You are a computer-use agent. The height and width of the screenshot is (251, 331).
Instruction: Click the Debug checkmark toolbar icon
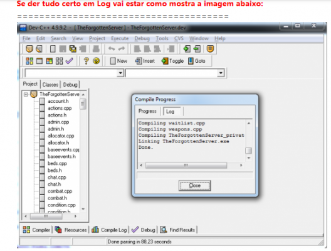click(x=69, y=61)
